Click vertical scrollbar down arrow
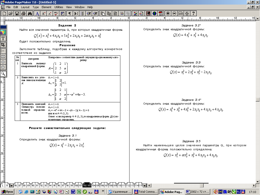Screen dimensions: 260x195 click(x=258, y=182)
